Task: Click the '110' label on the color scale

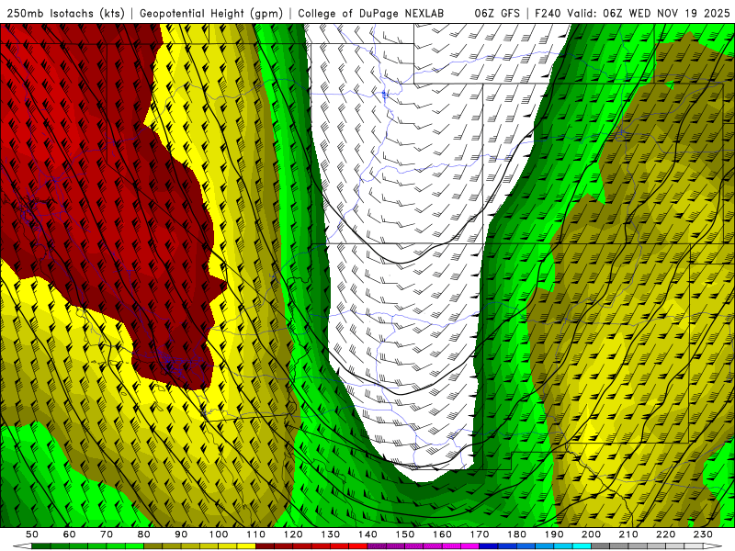Action: (x=256, y=534)
